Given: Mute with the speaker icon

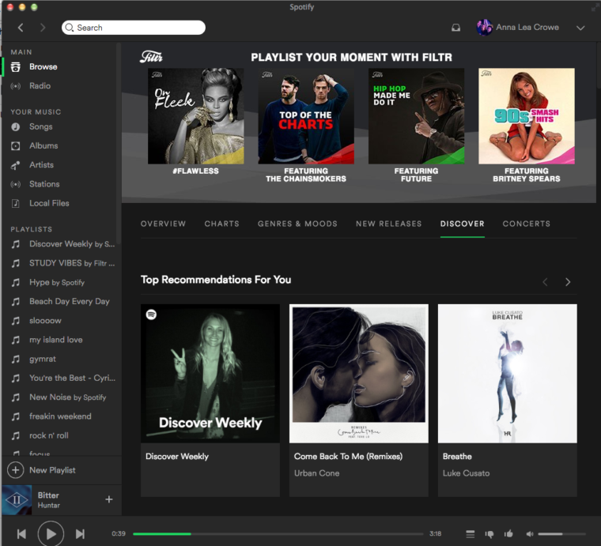Looking at the screenshot, I should [x=530, y=533].
